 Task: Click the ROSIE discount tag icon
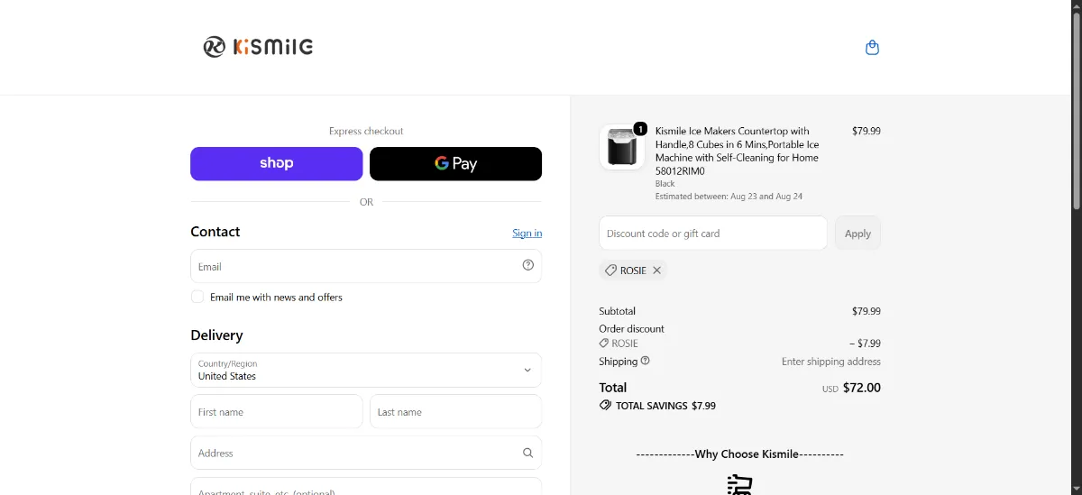610,270
